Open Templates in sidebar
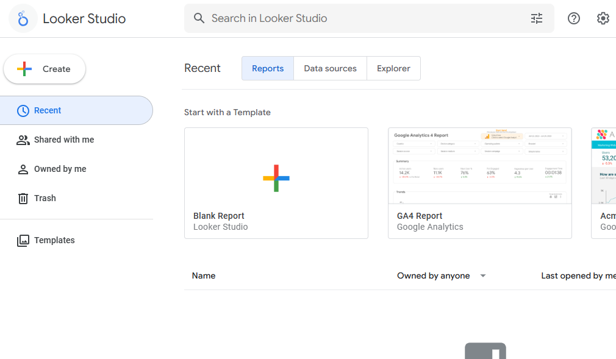This screenshot has height=359, width=616. click(76, 240)
